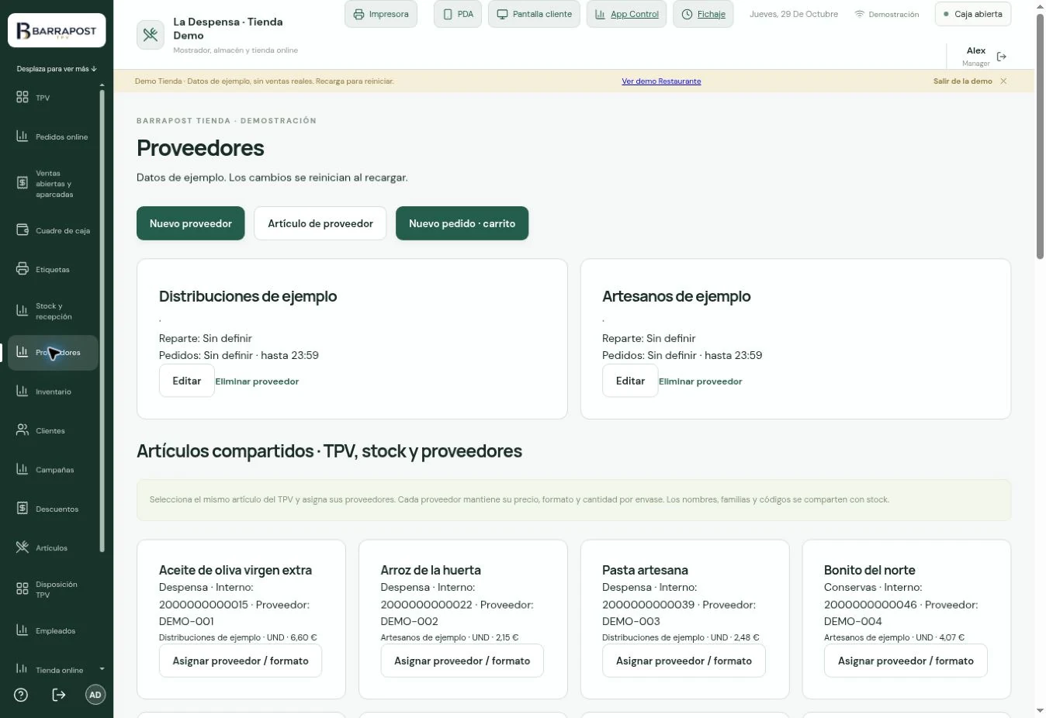Image resolution: width=1046 pixels, height=718 pixels.
Task: Open the Impresora toolbar button
Action: [x=381, y=14]
